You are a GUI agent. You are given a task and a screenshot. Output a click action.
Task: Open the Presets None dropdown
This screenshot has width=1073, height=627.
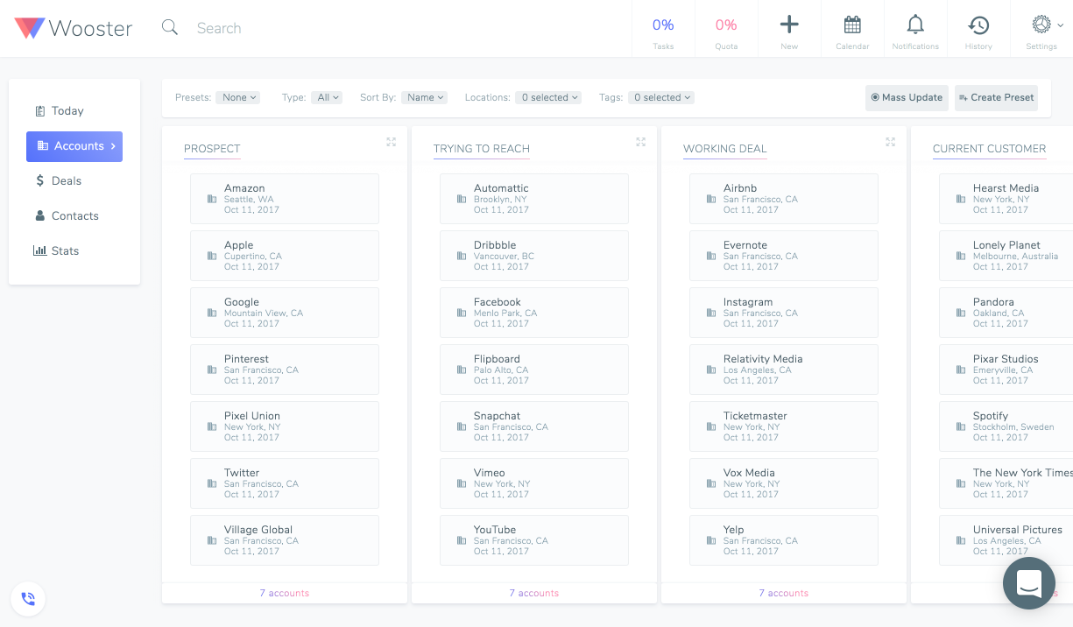pos(238,97)
